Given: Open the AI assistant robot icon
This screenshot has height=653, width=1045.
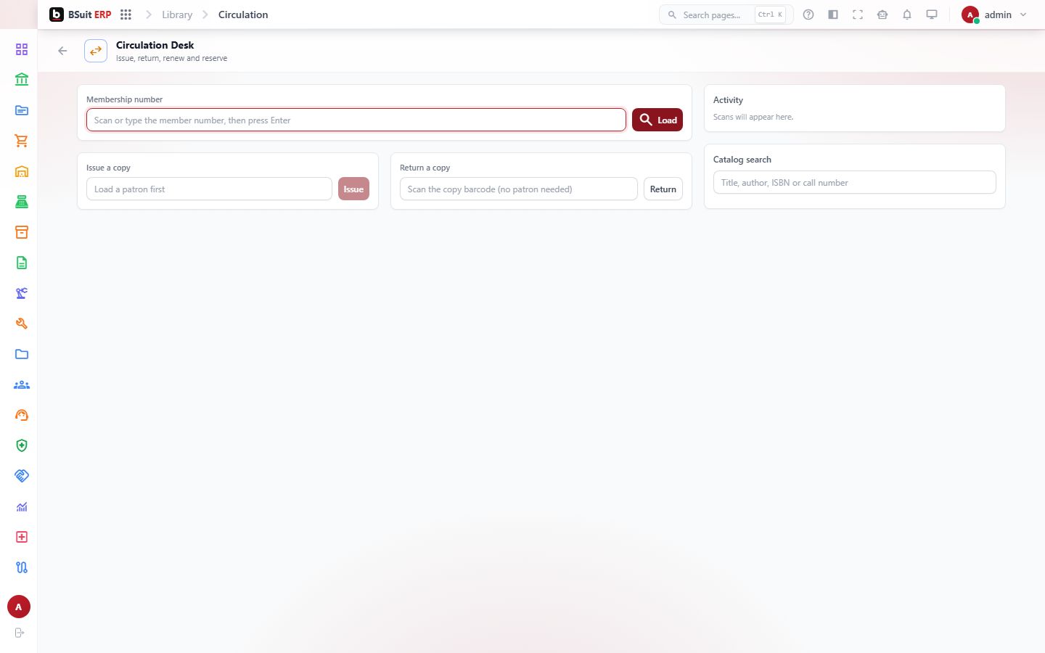Looking at the screenshot, I should (882, 15).
